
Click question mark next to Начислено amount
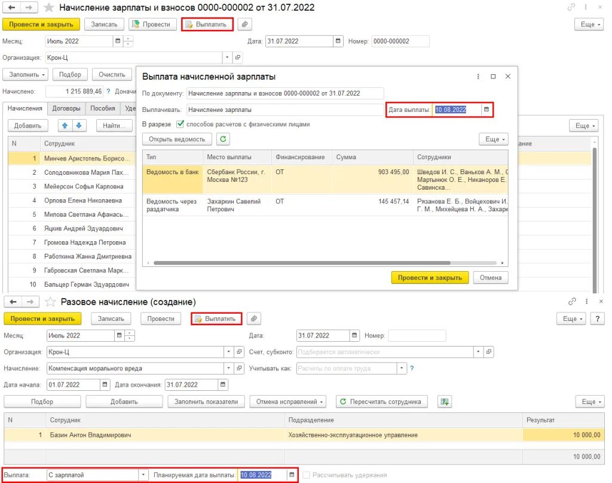click(x=108, y=92)
